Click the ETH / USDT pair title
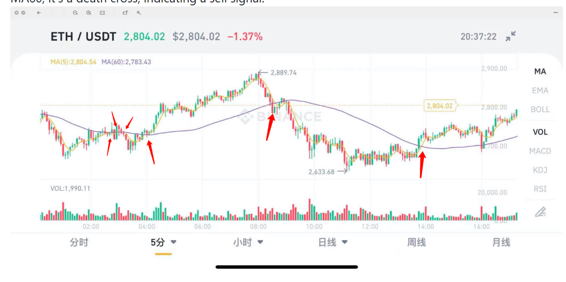The width and height of the screenshot is (566, 282). 83,37
